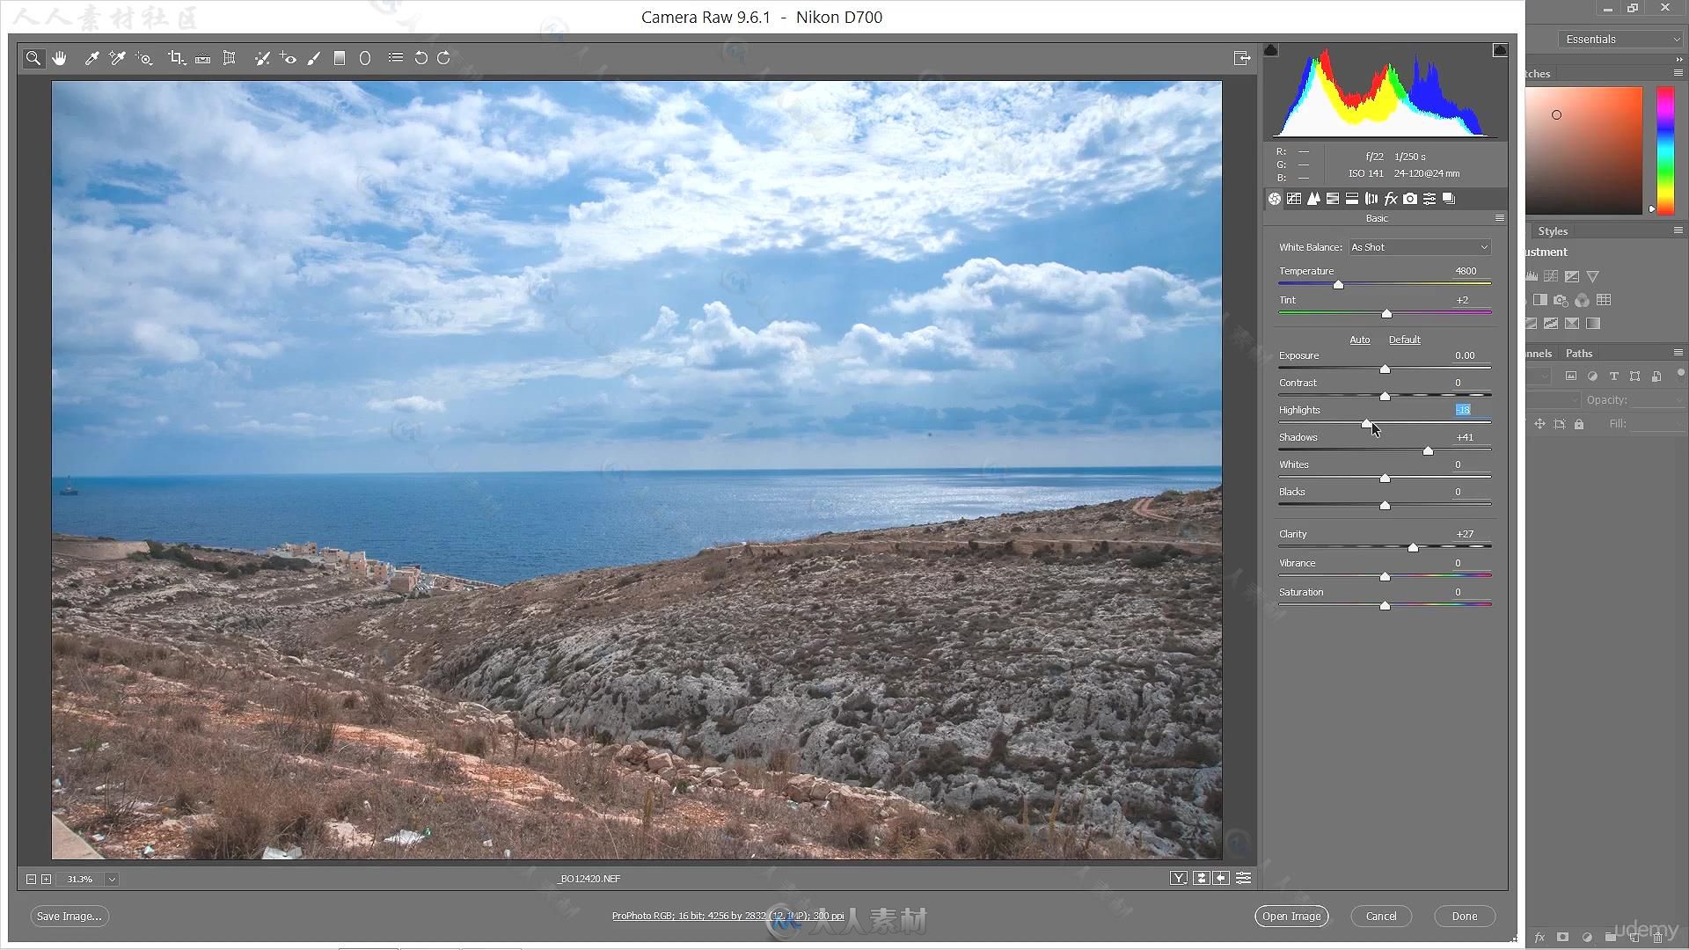Click the Default tone link
1689x950 pixels.
(1405, 340)
